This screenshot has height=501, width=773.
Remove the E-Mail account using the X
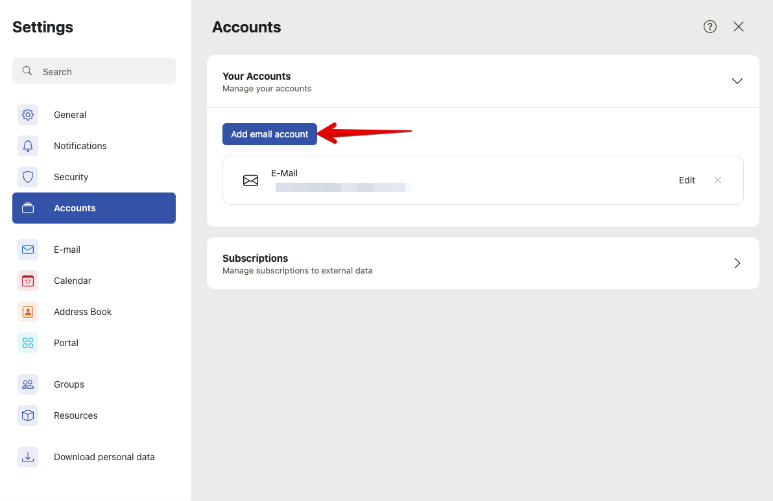718,180
